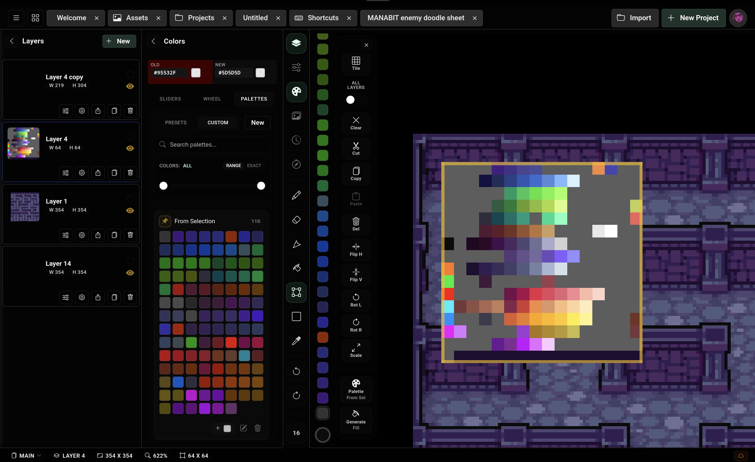Viewport: 755px width, 462px height.
Task: Switch to the Wheel color tab
Action: click(212, 99)
